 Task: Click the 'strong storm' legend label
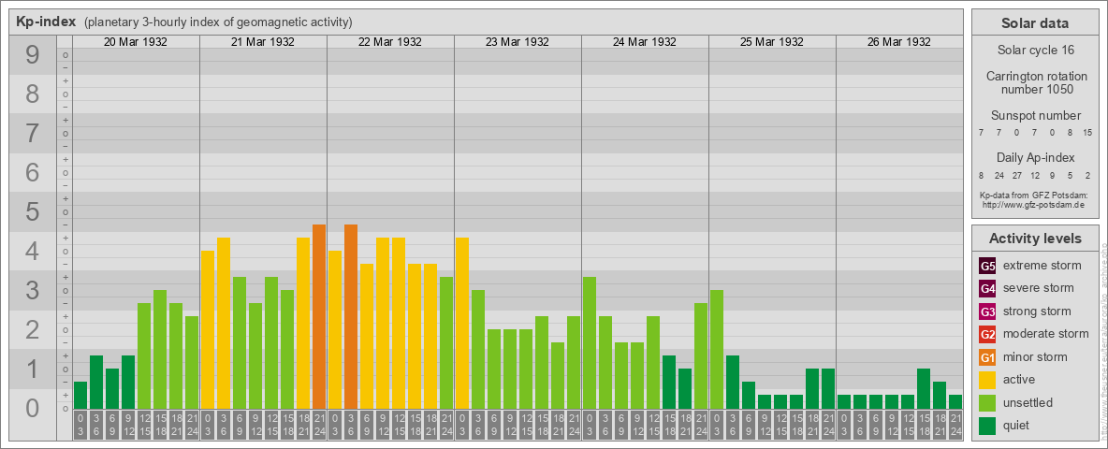tap(1037, 311)
